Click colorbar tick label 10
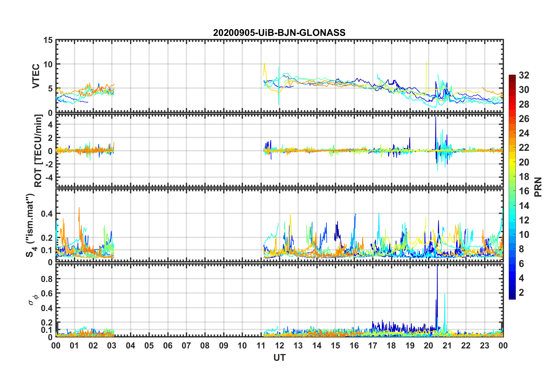 [524, 235]
